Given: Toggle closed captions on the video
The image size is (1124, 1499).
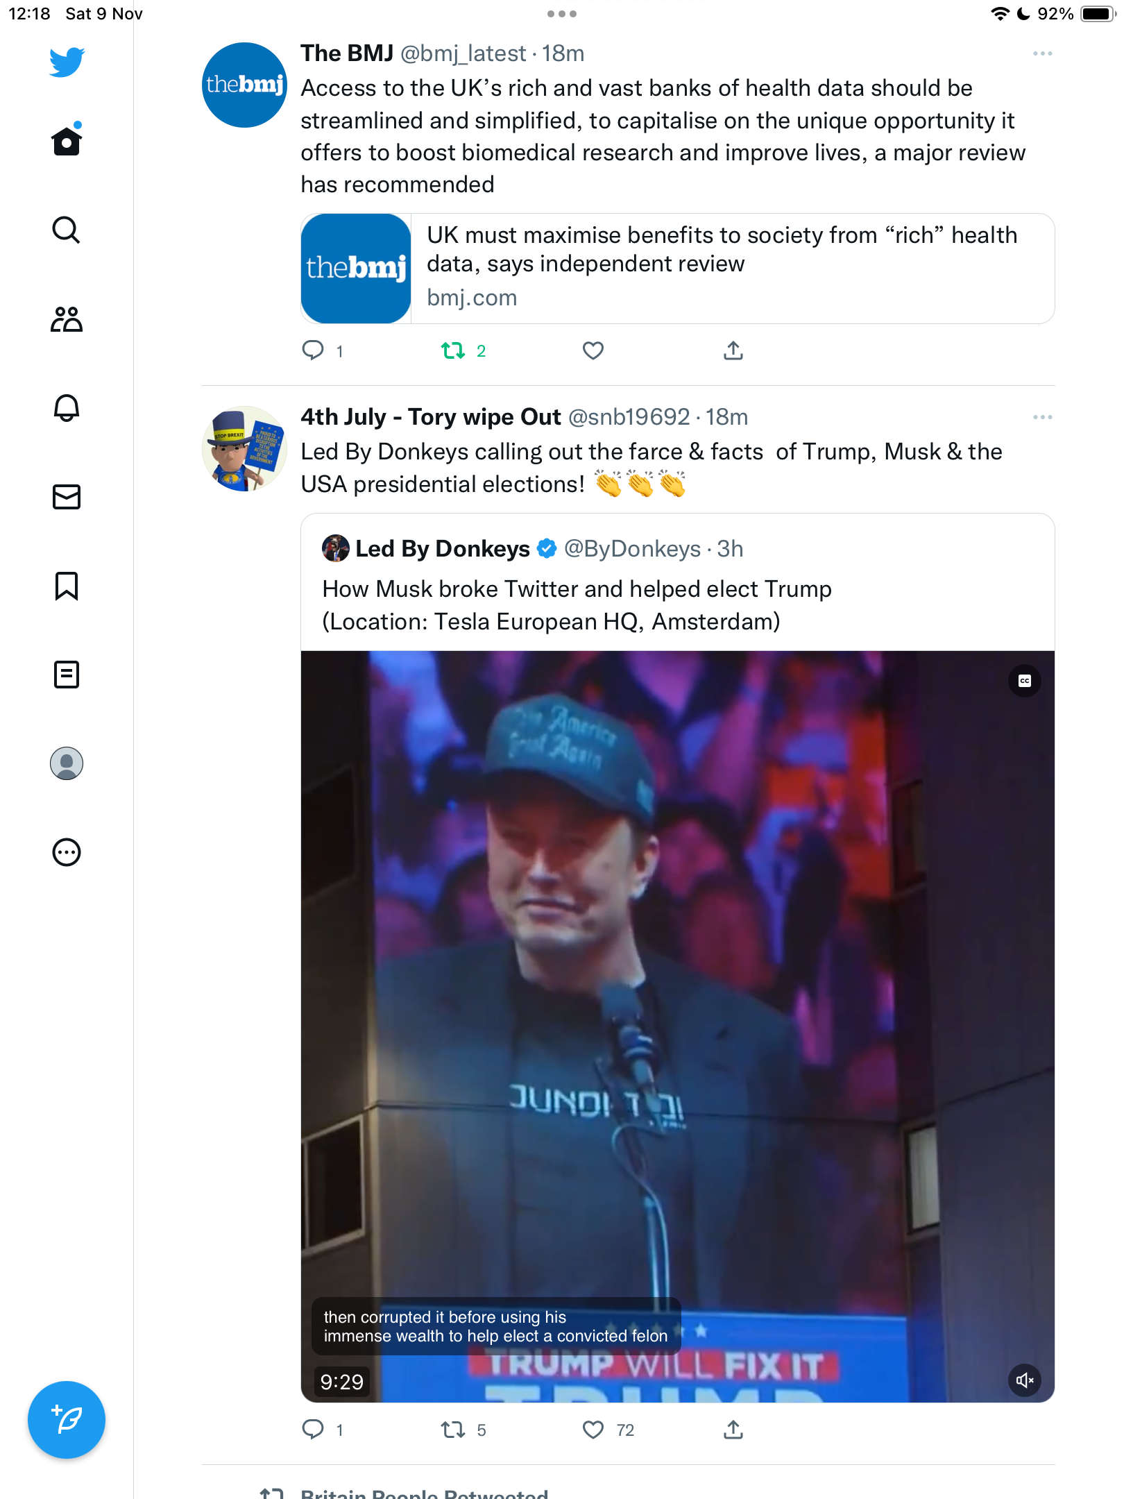Looking at the screenshot, I should 1025,681.
